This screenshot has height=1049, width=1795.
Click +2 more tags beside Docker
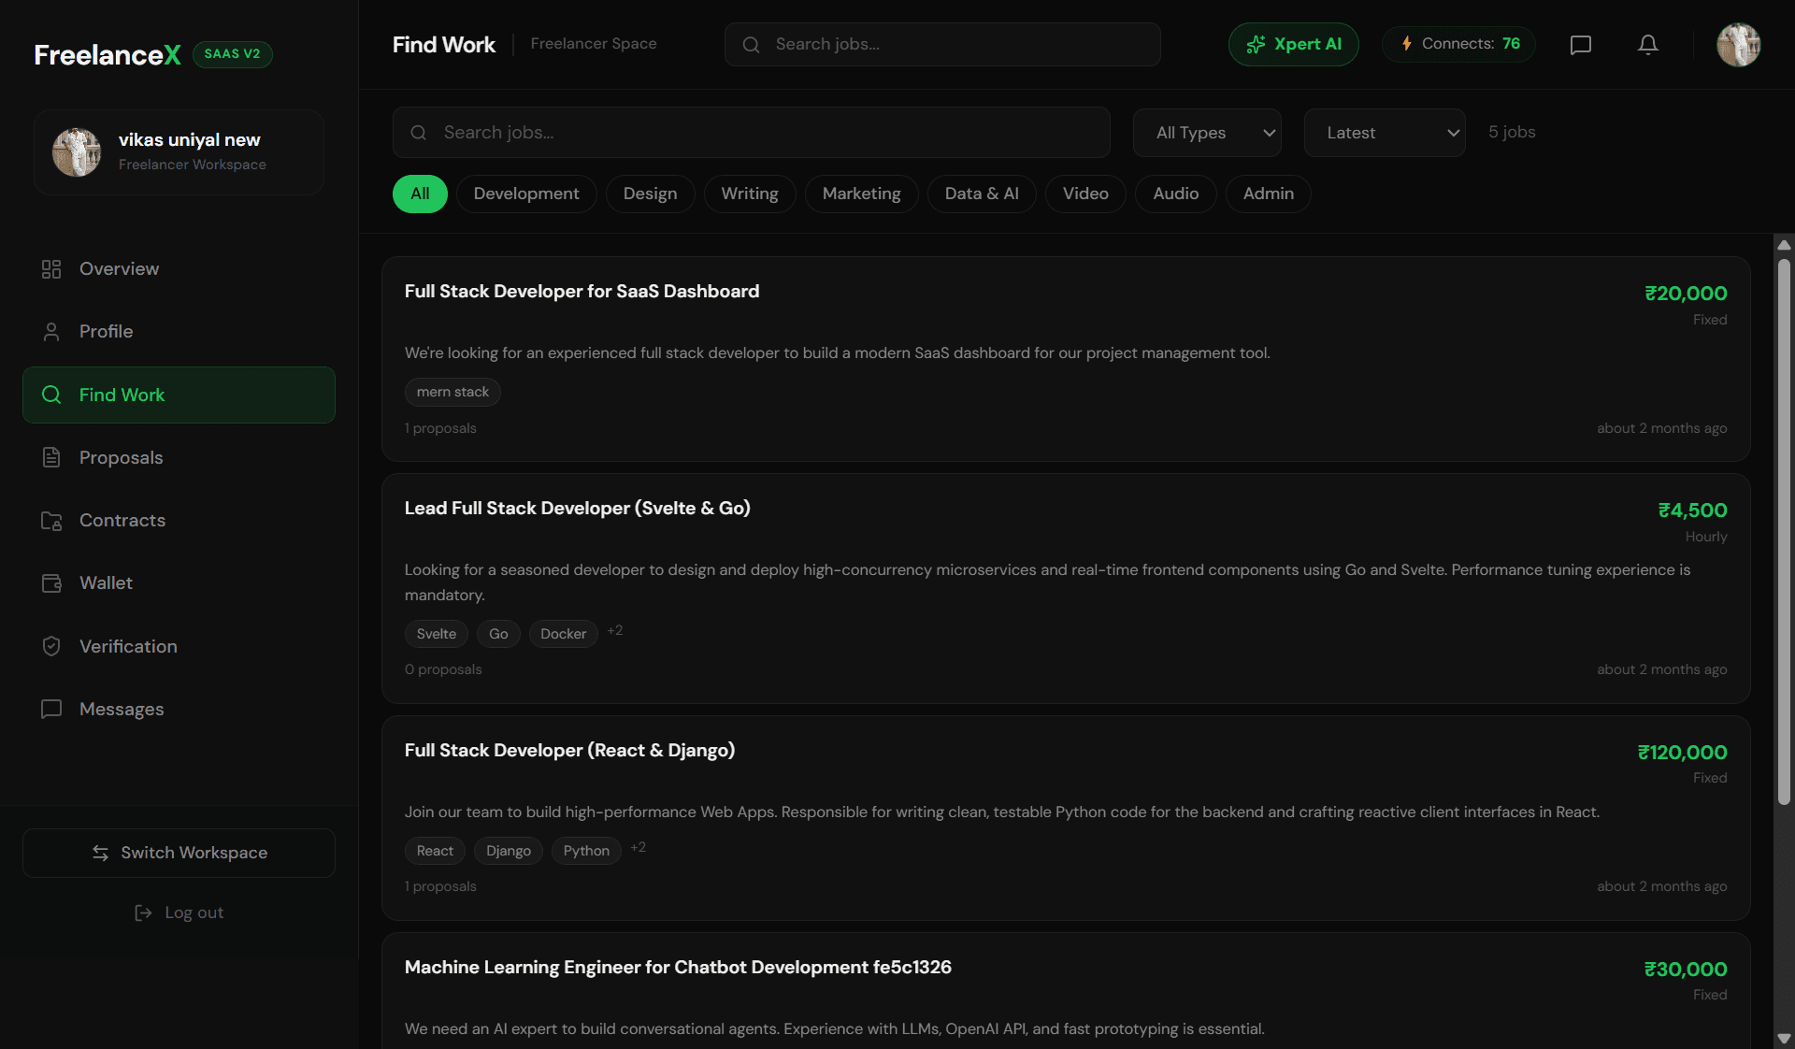(x=615, y=631)
